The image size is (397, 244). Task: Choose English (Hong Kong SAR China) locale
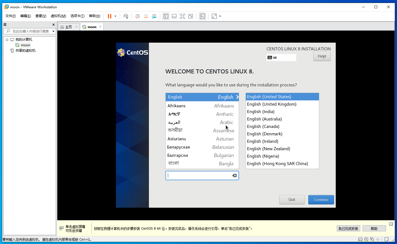pyautogui.click(x=282, y=164)
